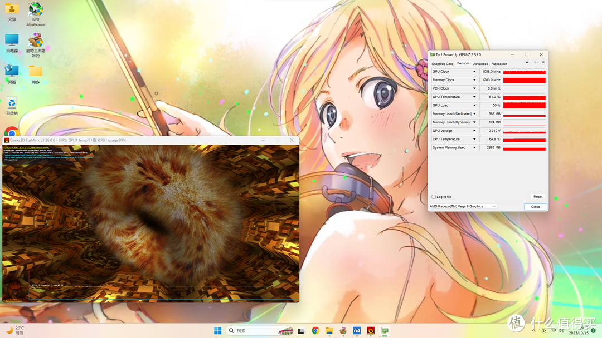This screenshot has width=602, height=338.
Task: Click the GPU Clock history graph
Action: (525, 72)
